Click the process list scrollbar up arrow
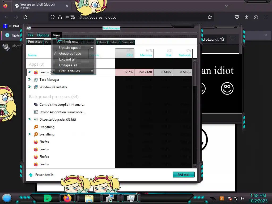Image resolution: width=272 pixels, height=204 pixels. [195, 61]
